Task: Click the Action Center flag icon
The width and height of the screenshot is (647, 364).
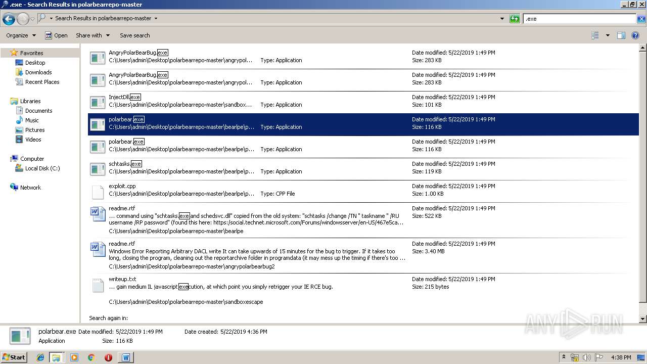Action: coord(598,357)
